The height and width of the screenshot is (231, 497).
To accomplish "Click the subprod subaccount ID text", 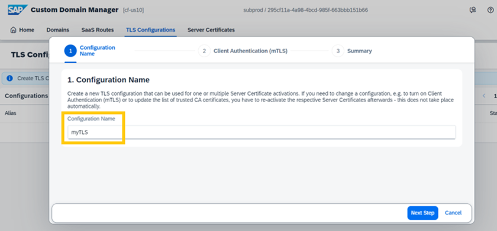I will coord(305,10).
